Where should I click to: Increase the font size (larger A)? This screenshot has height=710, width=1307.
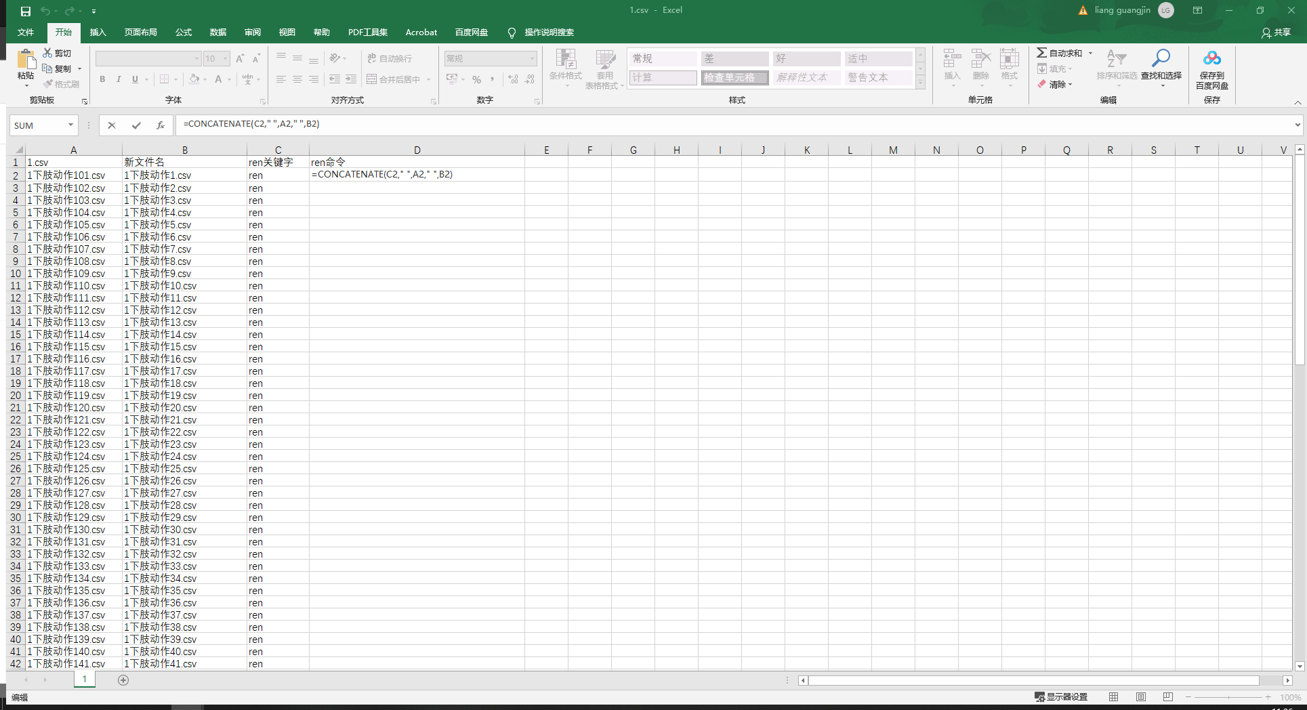(240, 59)
